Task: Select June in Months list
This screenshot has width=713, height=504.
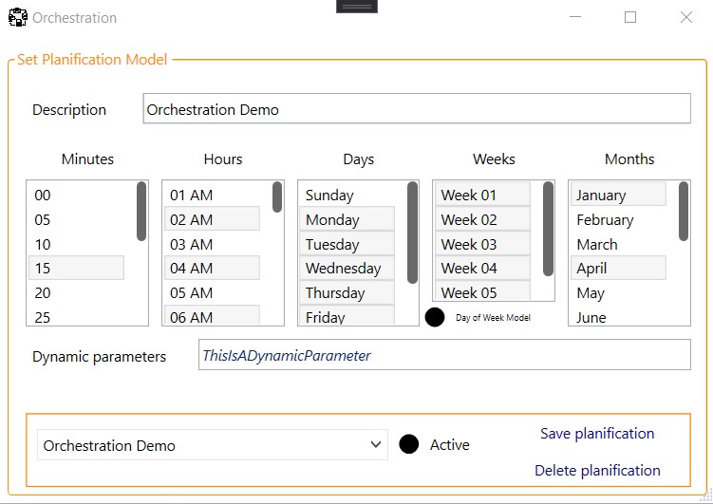Action: point(618,316)
